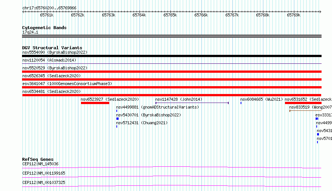Click the magenta CEP112|NM_001199165 transcript line
The image size is (332, 191).
(172, 176)
